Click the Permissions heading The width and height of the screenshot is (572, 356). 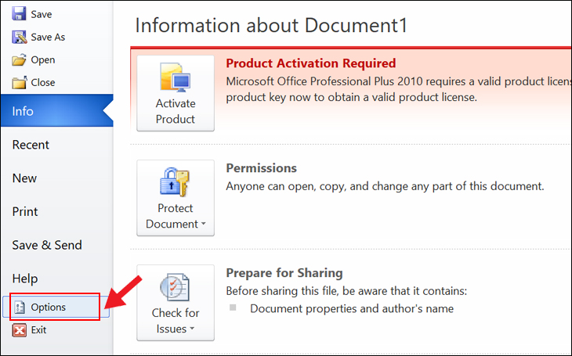tap(261, 168)
